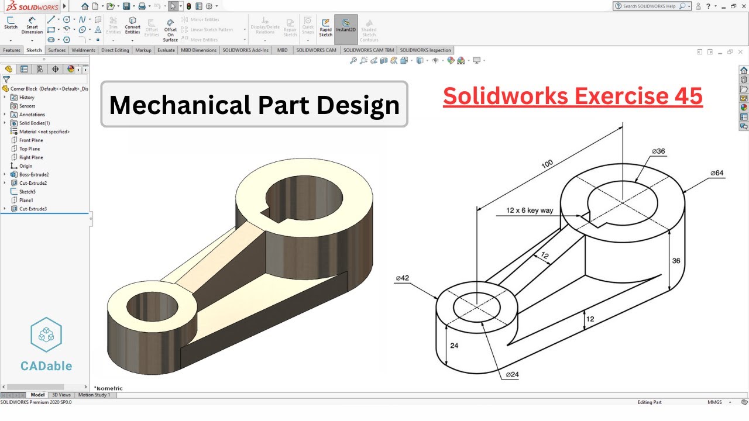The width and height of the screenshot is (749, 421).
Task: Activate the Smart Dimension tool
Action: (32, 25)
